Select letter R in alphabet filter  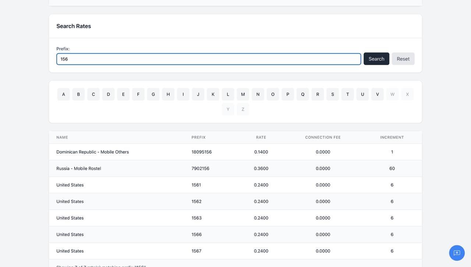pos(318,94)
